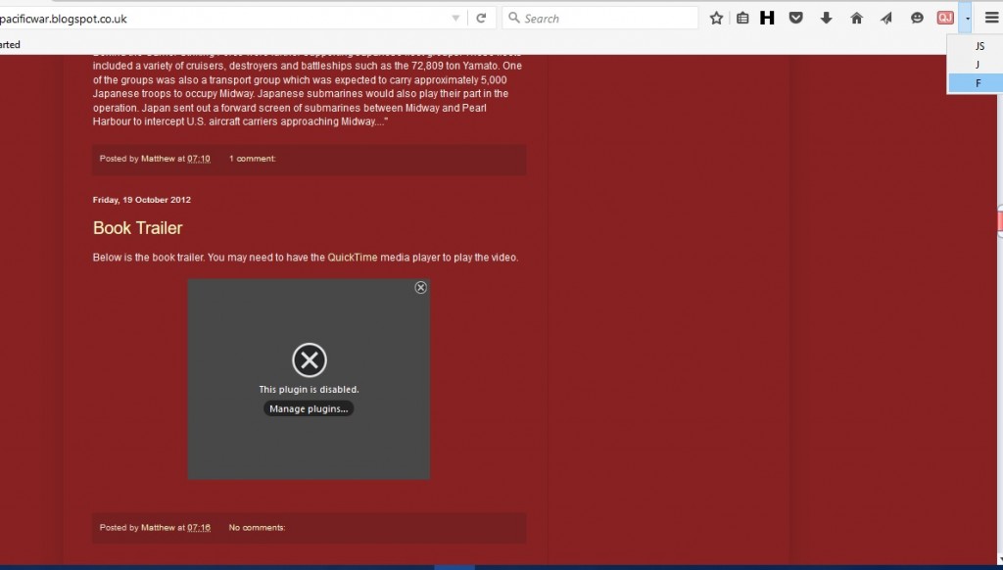Click the bold H toolbar icon
Viewport: 1003px width, 570px height.
767,18
